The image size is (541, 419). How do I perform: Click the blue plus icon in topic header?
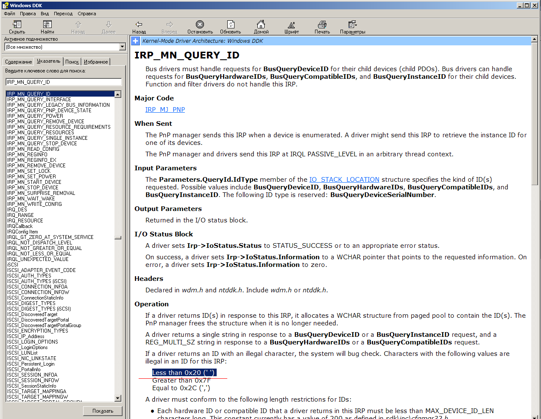point(135,41)
